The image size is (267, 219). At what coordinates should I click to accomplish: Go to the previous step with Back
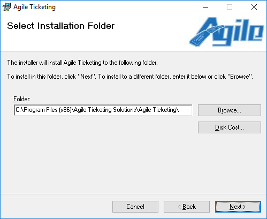pyautogui.click(x=187, y=207)
